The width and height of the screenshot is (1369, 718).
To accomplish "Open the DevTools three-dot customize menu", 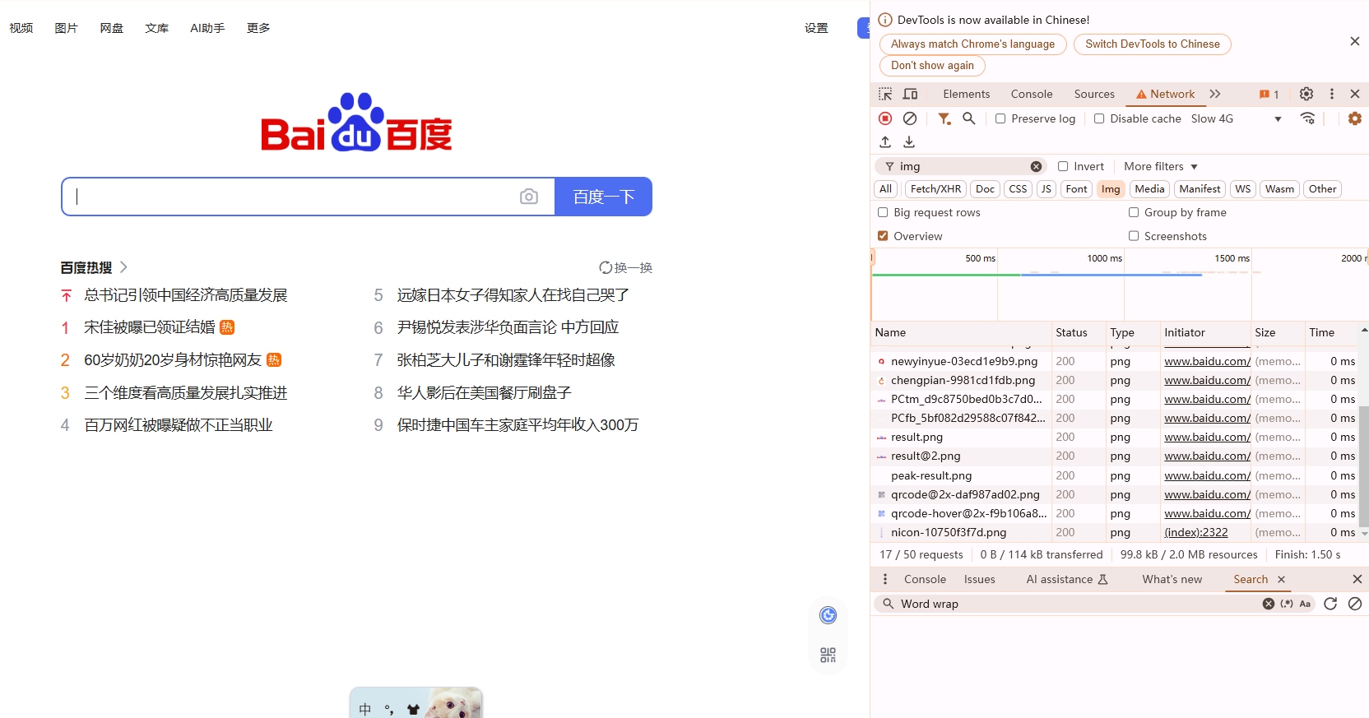I will coord(1332,94).
